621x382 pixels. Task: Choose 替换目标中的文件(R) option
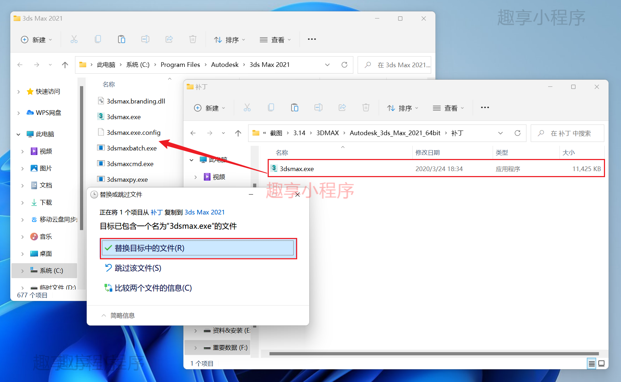(x=198, y=248)
